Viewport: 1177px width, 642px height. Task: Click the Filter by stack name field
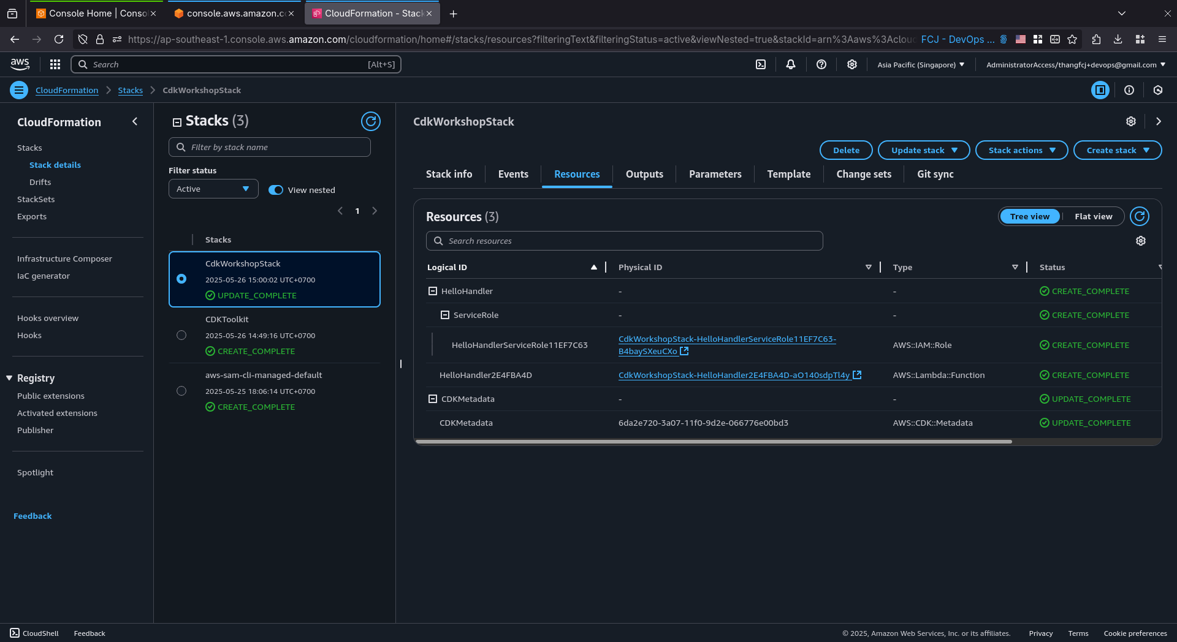tap(270, 147)
